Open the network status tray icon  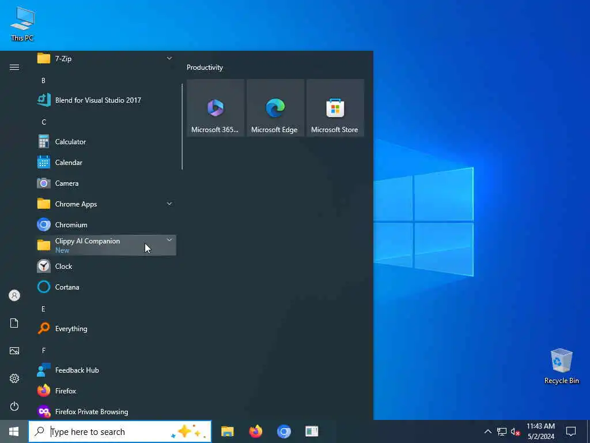pyautogui.click(x=502, y=431)
